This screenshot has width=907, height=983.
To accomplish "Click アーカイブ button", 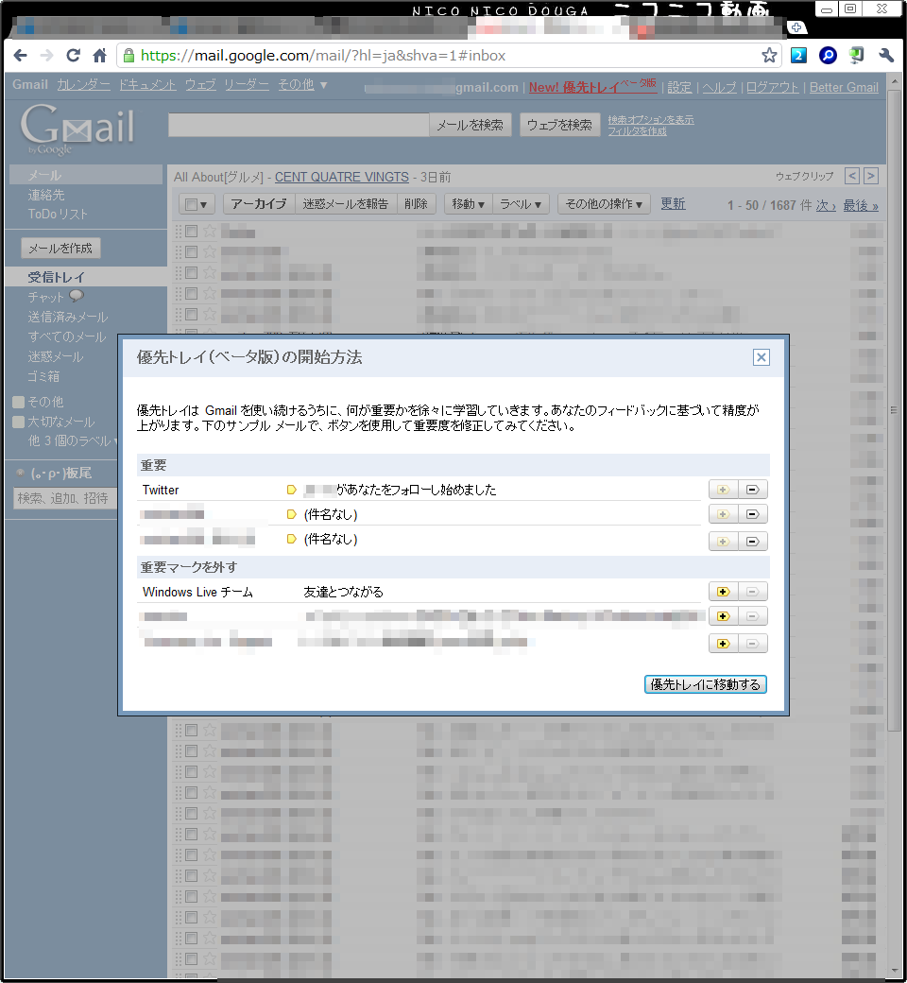I will click(x=259, y=204).
